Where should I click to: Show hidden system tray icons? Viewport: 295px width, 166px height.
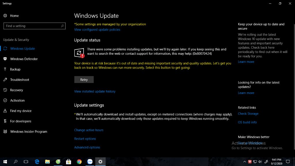245,162
